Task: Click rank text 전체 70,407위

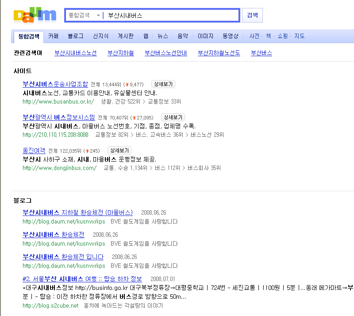Action: click(x=113, y=118)
